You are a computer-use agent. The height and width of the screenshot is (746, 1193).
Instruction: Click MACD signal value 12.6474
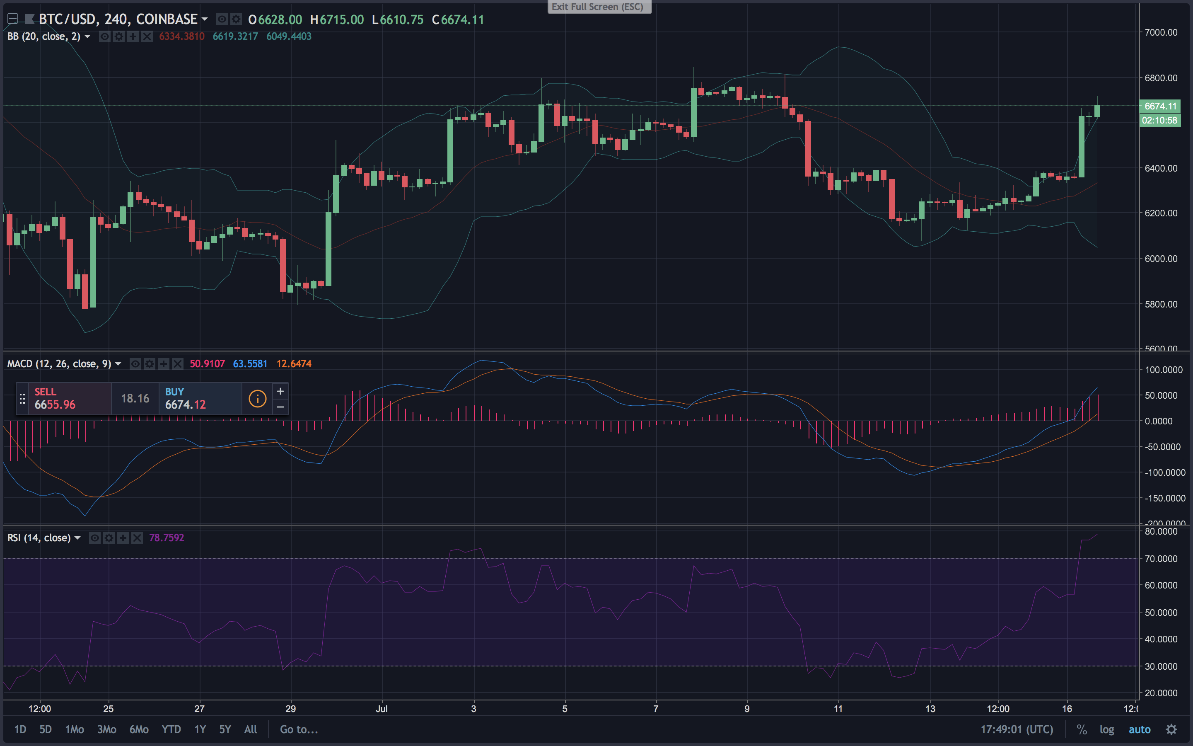pos(294,363)
